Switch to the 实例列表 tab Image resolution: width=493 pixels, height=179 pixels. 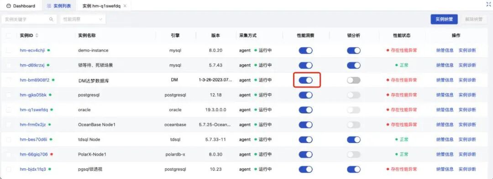click(x=59, y=6)
